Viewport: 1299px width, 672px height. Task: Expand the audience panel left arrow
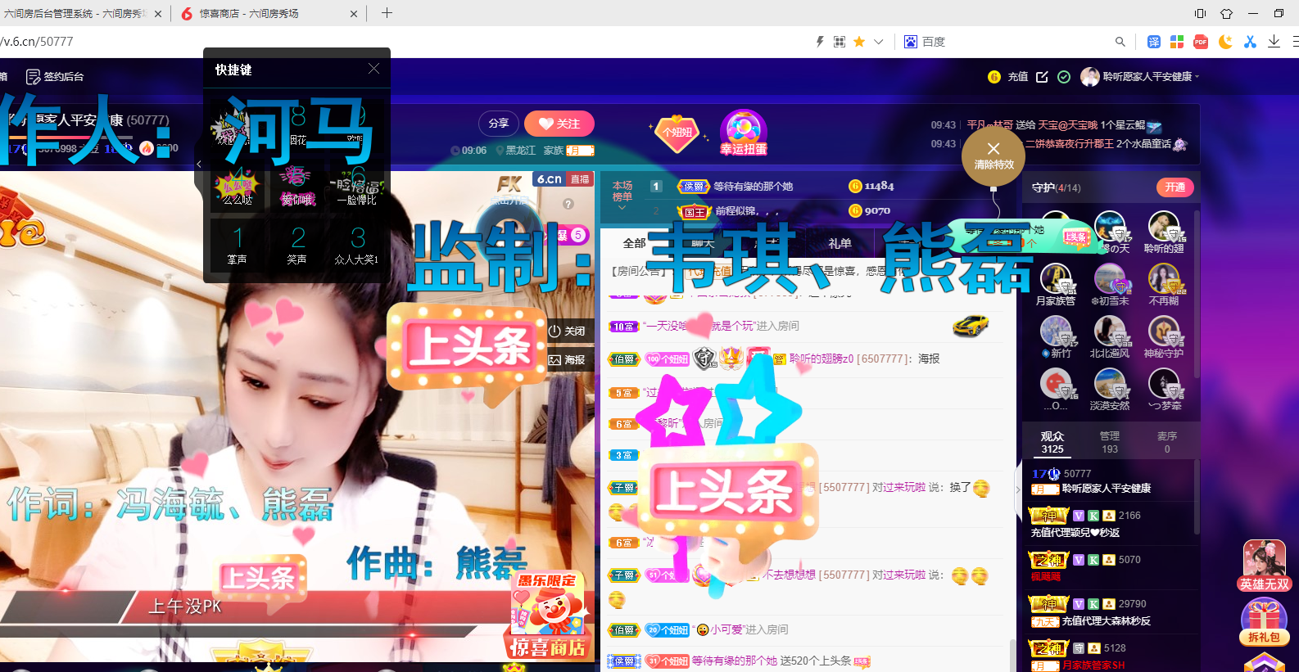tap(1018, 489)
